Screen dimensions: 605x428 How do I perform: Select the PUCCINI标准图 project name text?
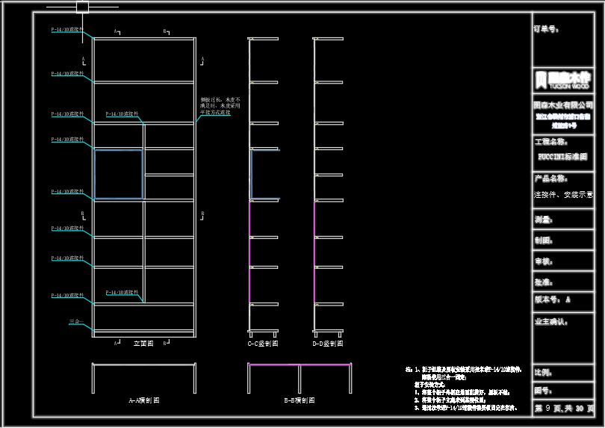[x=562, y=158]
